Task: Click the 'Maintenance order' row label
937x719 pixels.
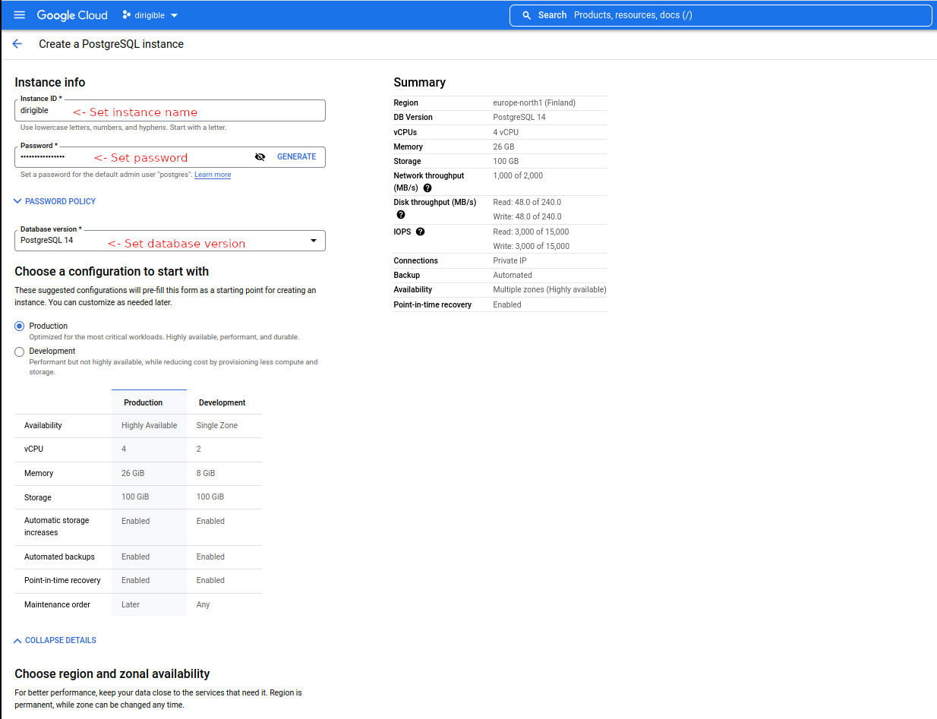Action: (57, 604)
